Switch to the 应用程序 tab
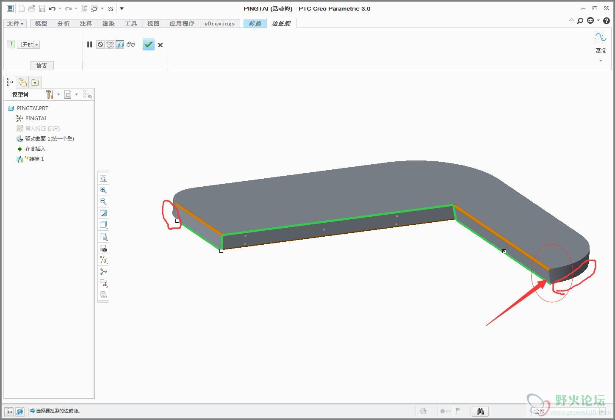 tap(182, 24)
